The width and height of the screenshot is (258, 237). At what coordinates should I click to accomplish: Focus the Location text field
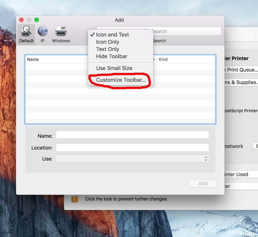[132, 148]
